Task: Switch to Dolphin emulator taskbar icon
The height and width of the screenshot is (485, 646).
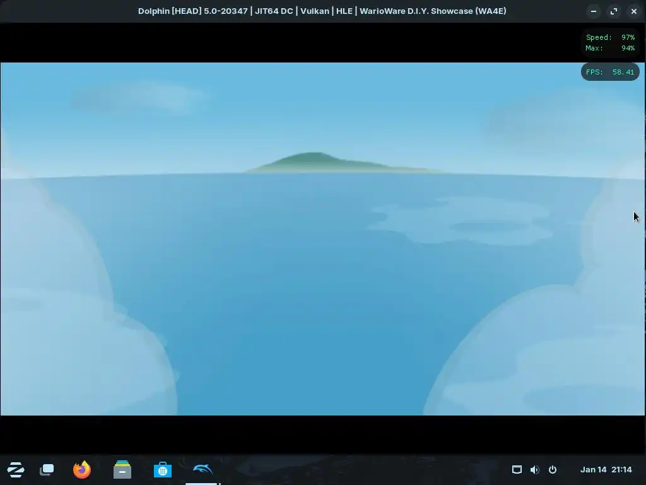Action: [x=203, y=469]
